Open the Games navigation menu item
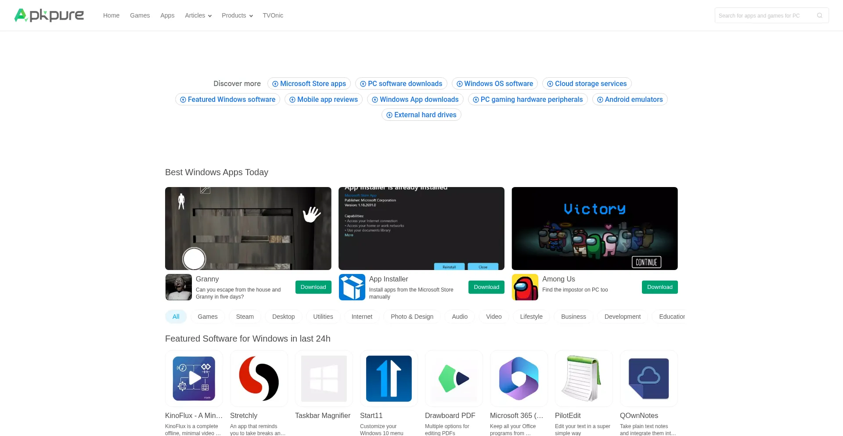This screenshot has height=436, width=843. (140, 15)
